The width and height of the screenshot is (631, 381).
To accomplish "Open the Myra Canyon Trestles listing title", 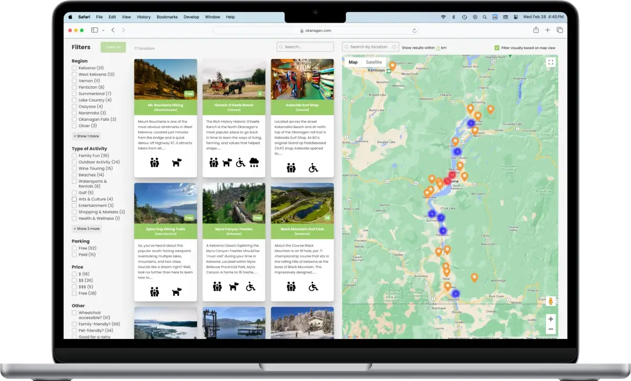I will coord(233,229).
